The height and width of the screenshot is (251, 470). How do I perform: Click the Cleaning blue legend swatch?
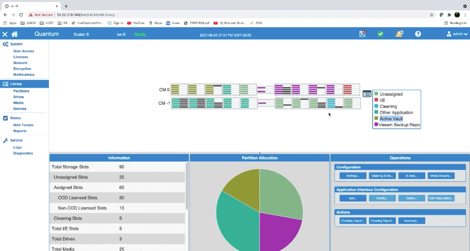[x=376, y=106]
